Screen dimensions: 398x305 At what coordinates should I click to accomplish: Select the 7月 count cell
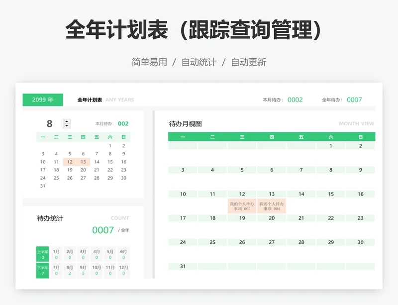56,271
